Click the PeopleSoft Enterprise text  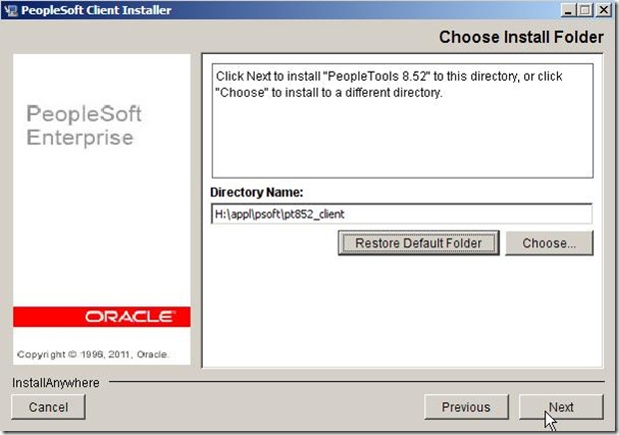(x=84, y=126)
